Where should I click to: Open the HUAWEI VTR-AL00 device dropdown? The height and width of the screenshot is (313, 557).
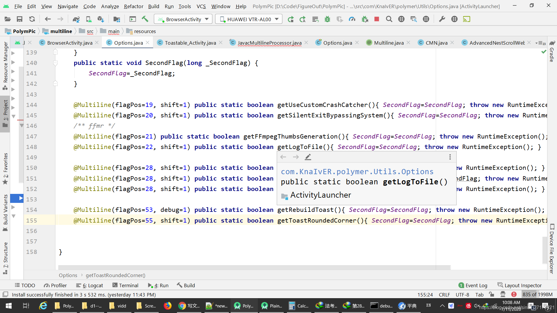[249, 19]
